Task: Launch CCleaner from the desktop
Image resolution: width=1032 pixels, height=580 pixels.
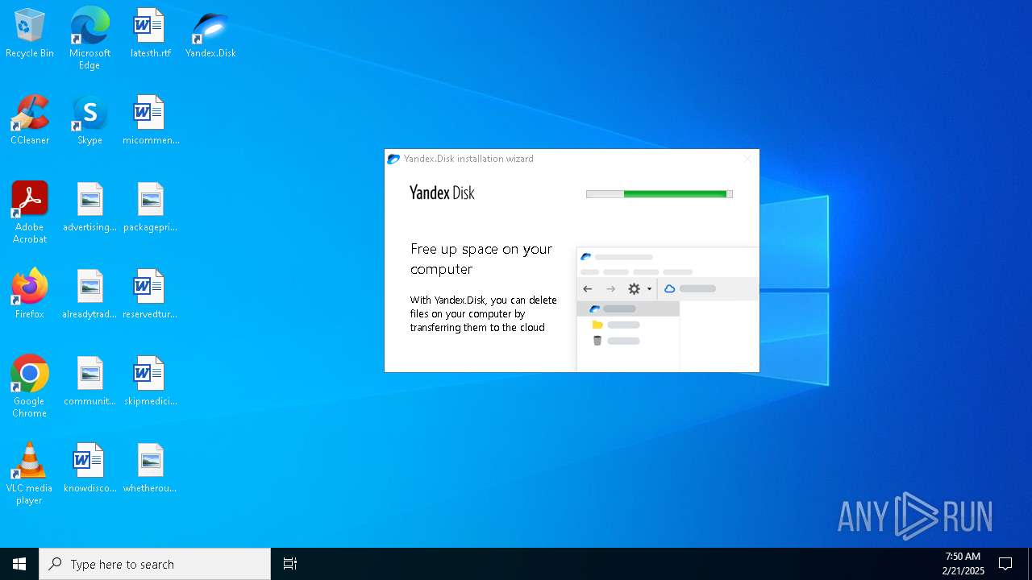Action: click(30, 121)
